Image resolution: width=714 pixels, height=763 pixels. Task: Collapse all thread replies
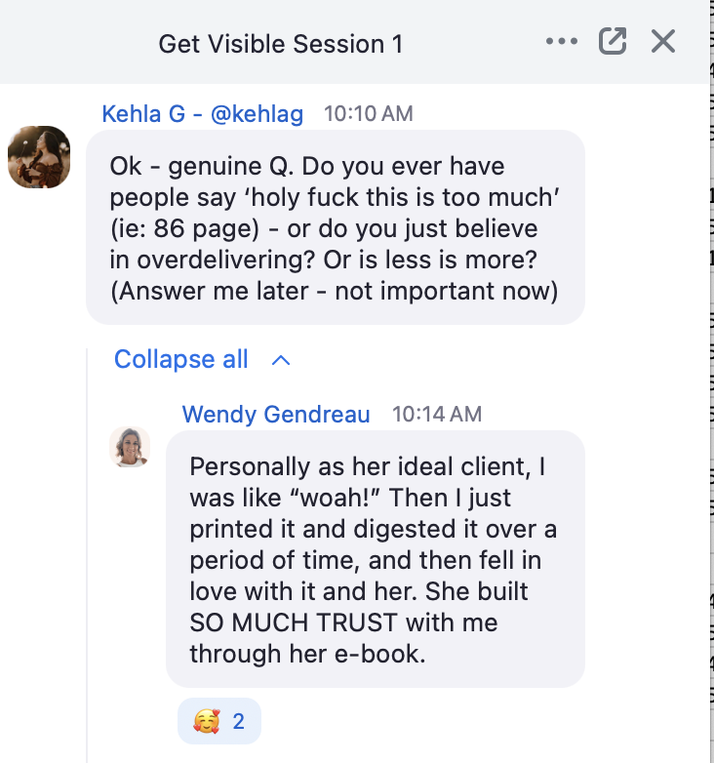tap(180, 359)
